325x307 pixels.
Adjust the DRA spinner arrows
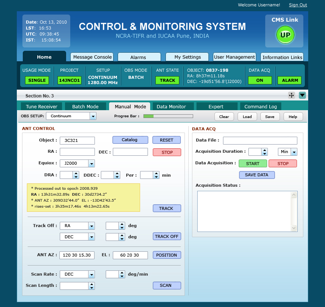76,175
